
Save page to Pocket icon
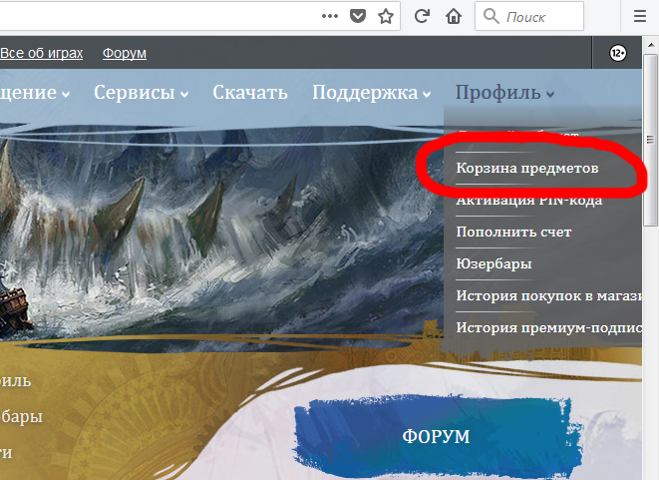coord(358,16)
